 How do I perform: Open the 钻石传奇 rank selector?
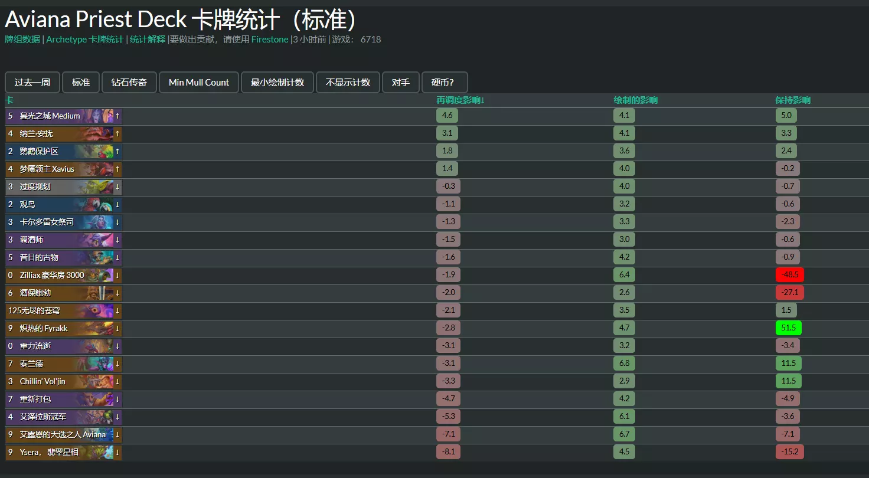pos(129,82)
